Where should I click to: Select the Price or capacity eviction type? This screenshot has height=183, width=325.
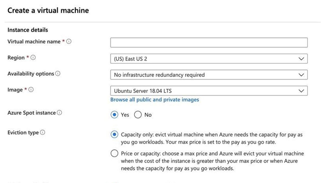point(115,153)
